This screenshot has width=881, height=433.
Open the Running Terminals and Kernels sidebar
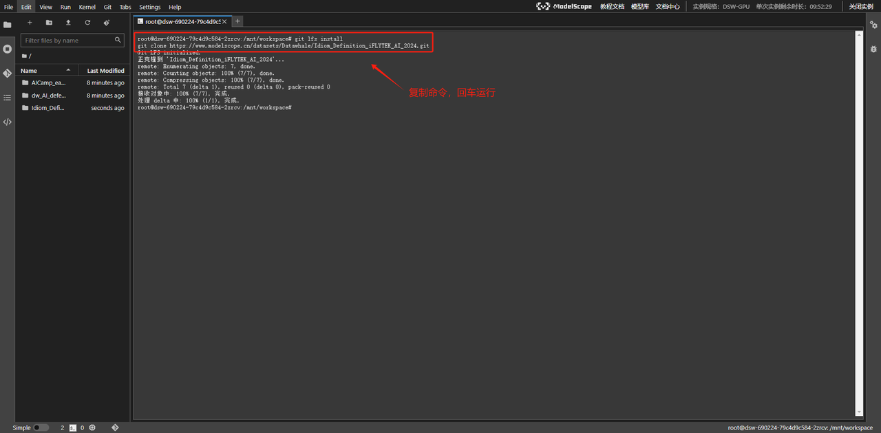pos(7,49)
